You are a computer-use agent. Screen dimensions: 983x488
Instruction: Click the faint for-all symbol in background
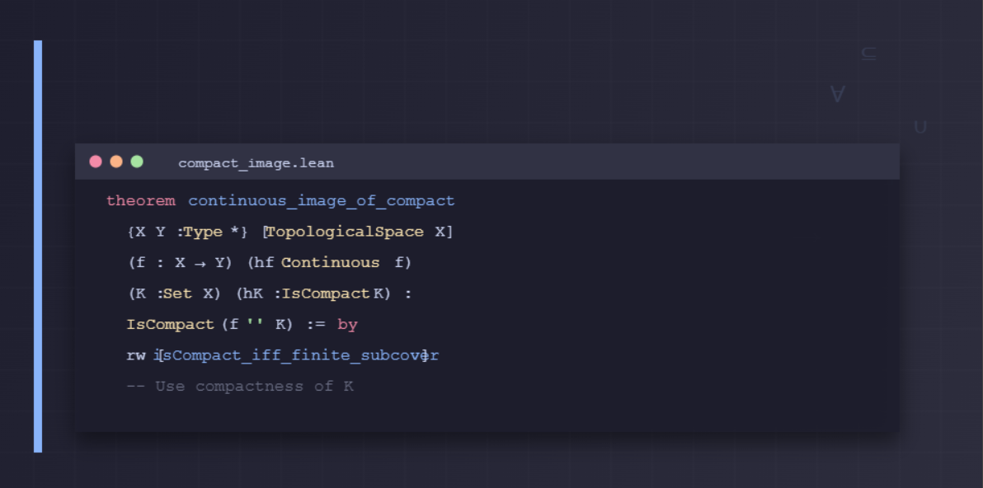838,95
